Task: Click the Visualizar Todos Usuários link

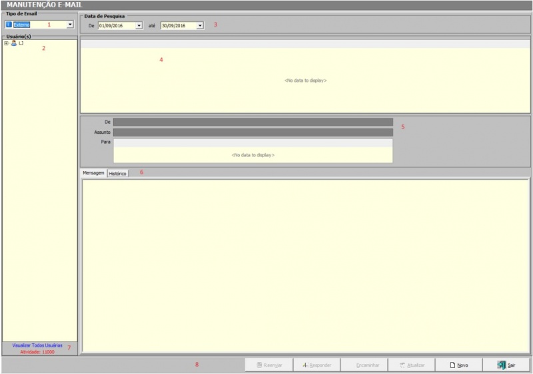Action: click(x=37, y=345)
